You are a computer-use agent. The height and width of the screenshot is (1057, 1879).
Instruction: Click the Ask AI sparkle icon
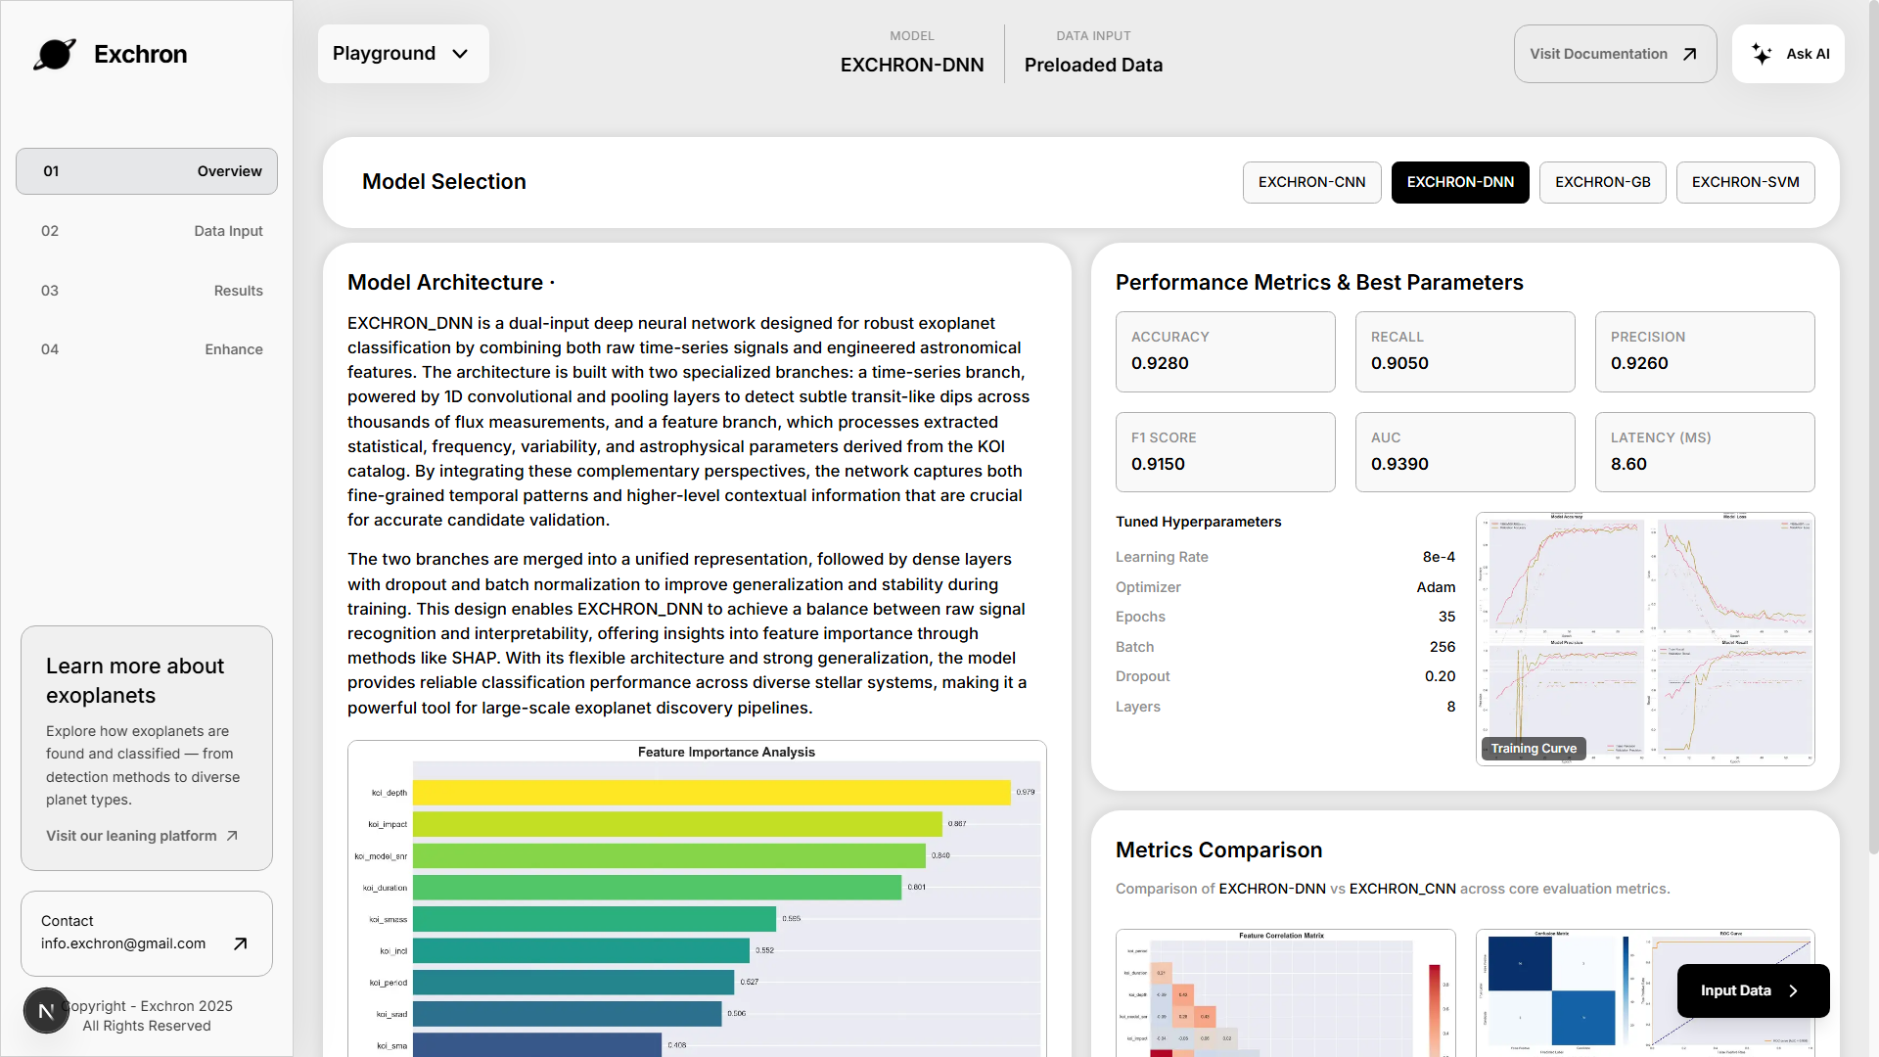(1762, 54)
